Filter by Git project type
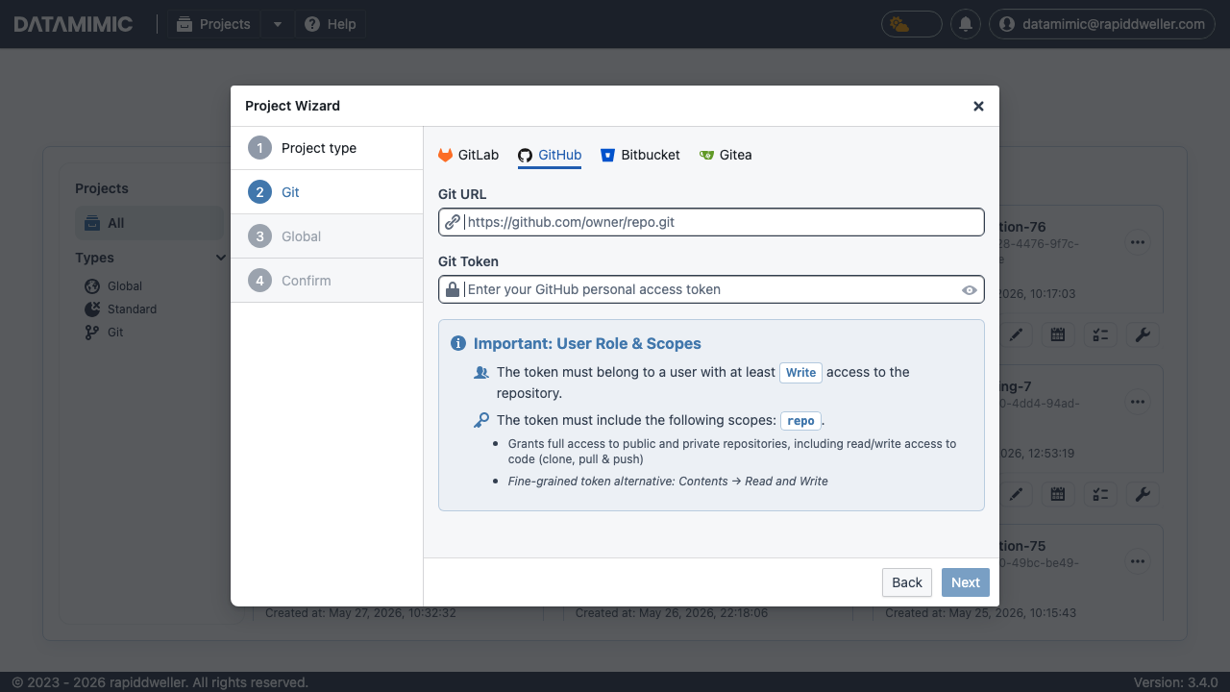This screenshot has height=692, width=1230. [115, 333]
